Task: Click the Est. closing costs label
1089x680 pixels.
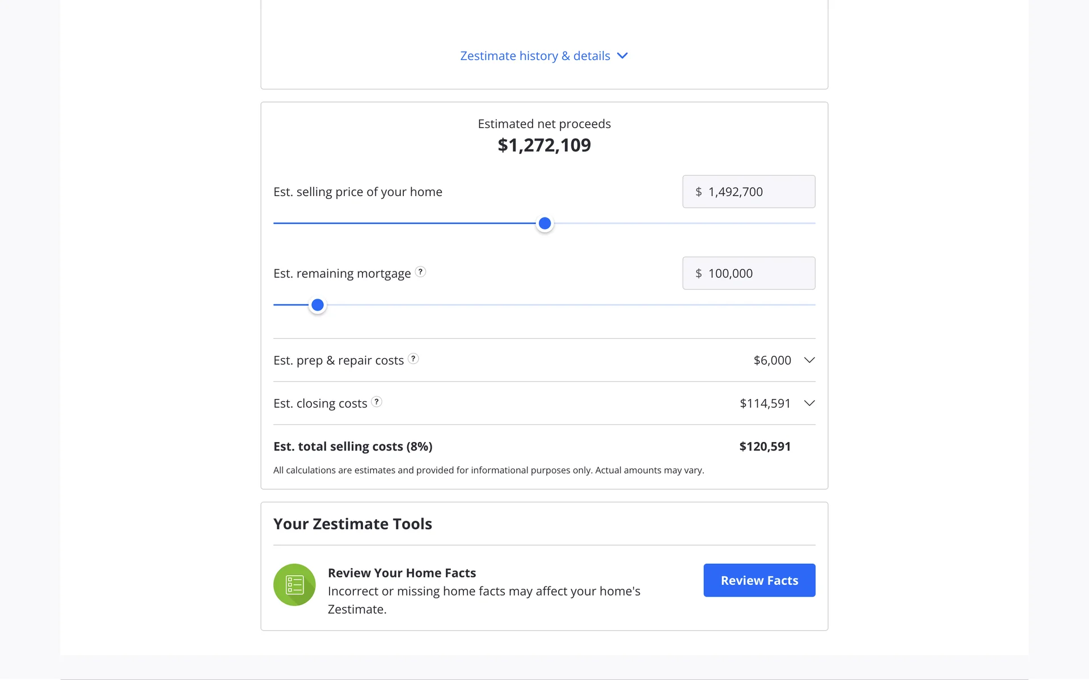Action: coord(320,403)
